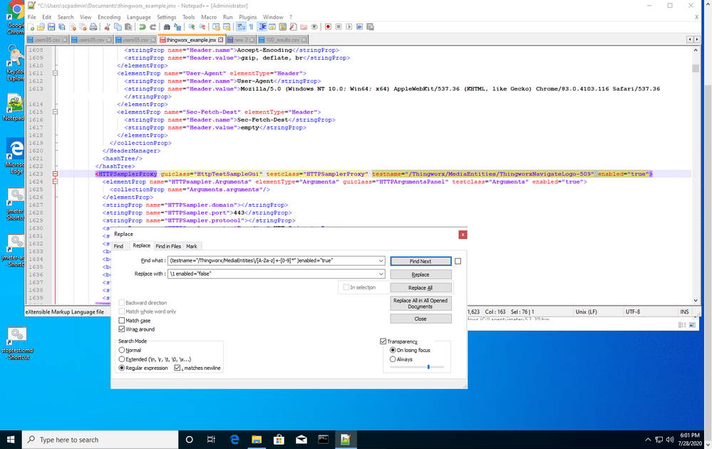Select the Extended search mode radio
The height and width of the screenshot is (449, 712).
121,358
